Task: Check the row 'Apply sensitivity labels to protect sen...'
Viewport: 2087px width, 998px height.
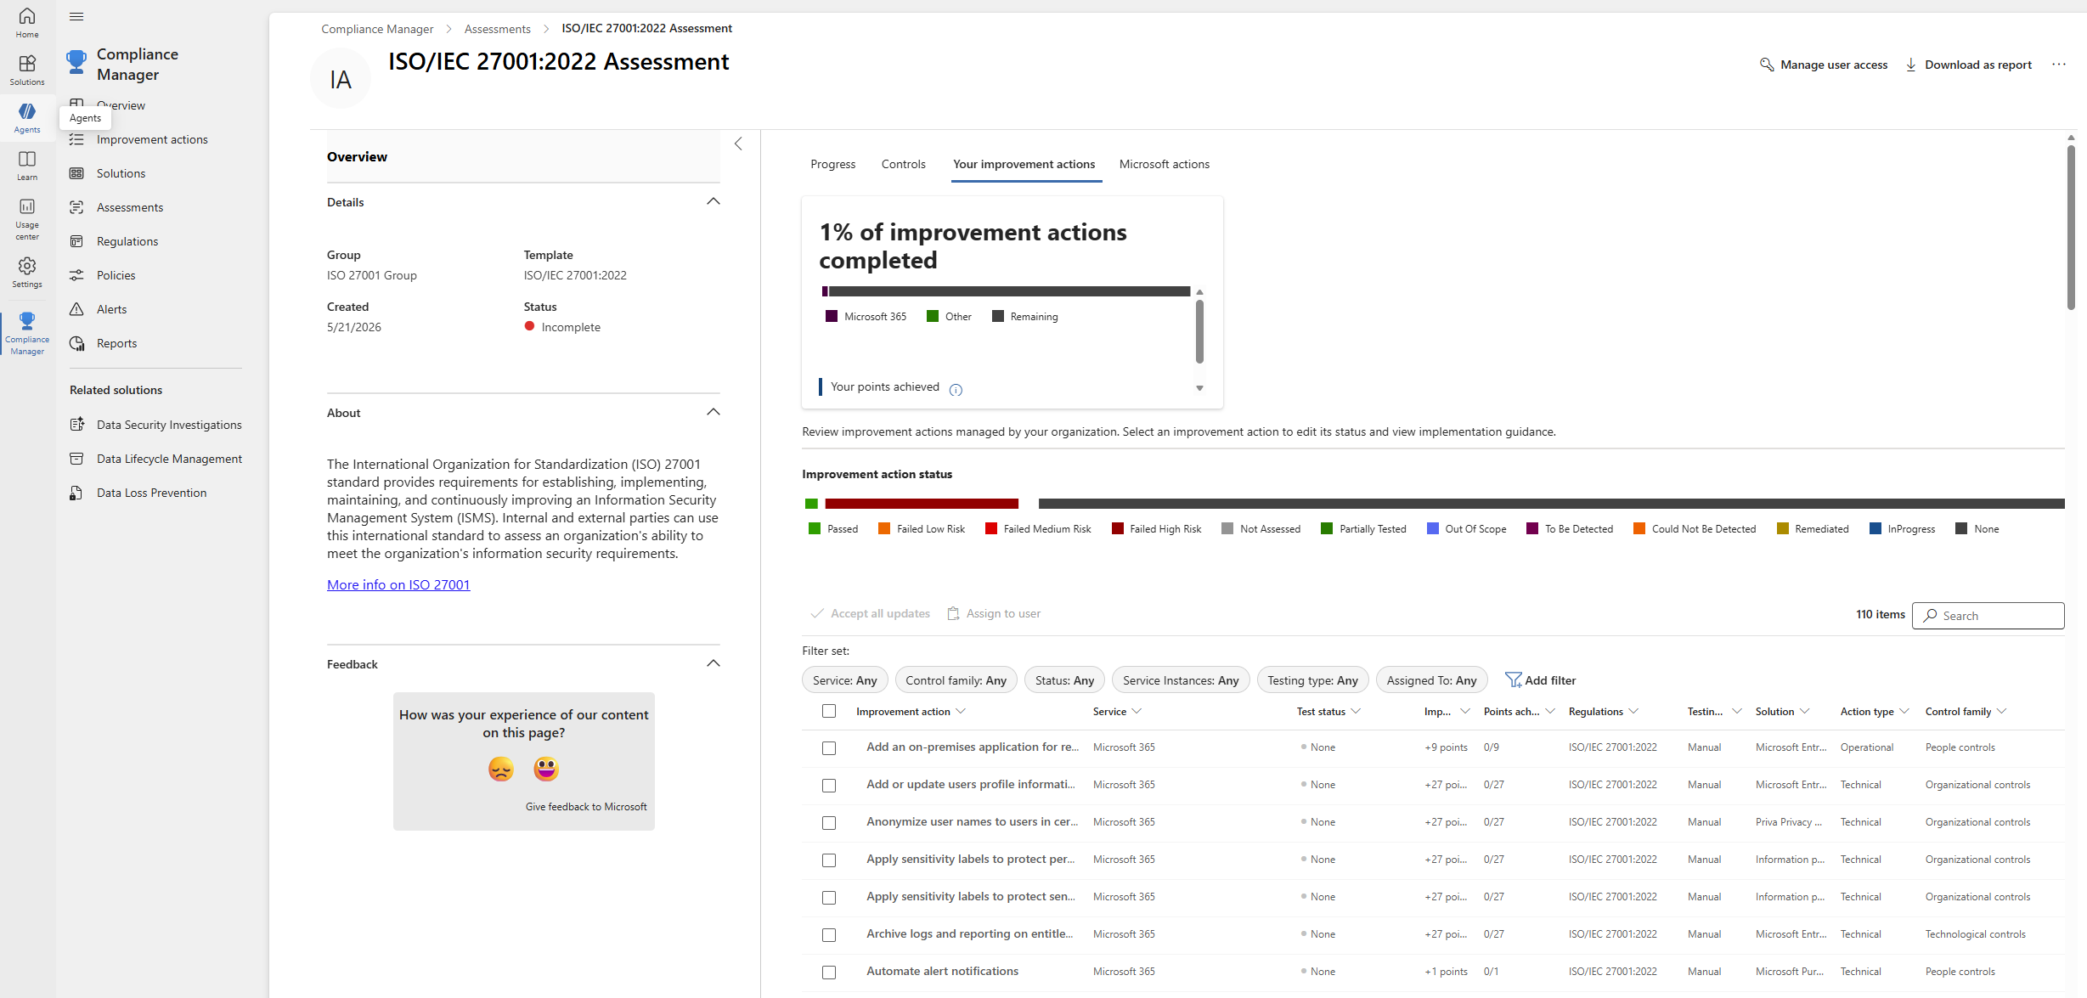Action: (829, 898)
